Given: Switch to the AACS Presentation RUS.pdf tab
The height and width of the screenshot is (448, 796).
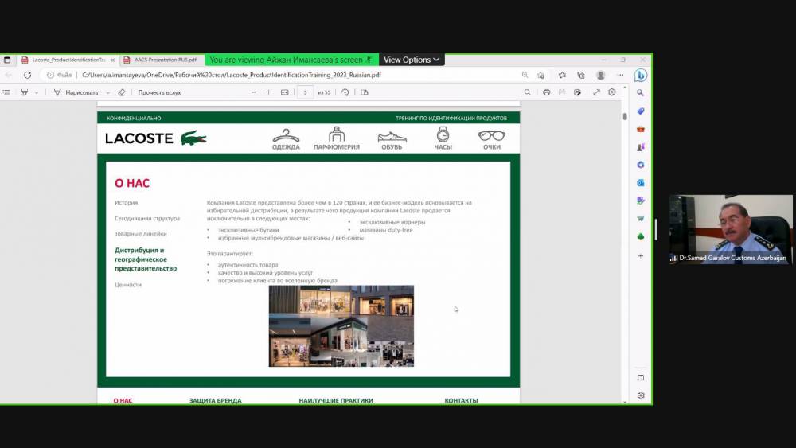Looking at the screenshot, I should 161,60.
